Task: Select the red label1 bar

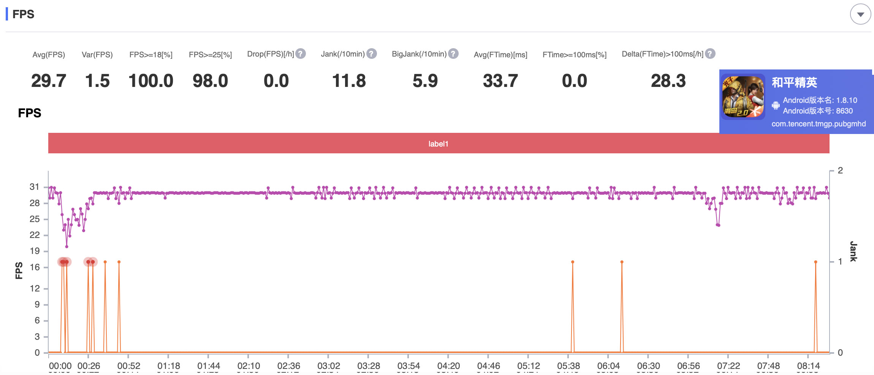Action: coord(438,143)
